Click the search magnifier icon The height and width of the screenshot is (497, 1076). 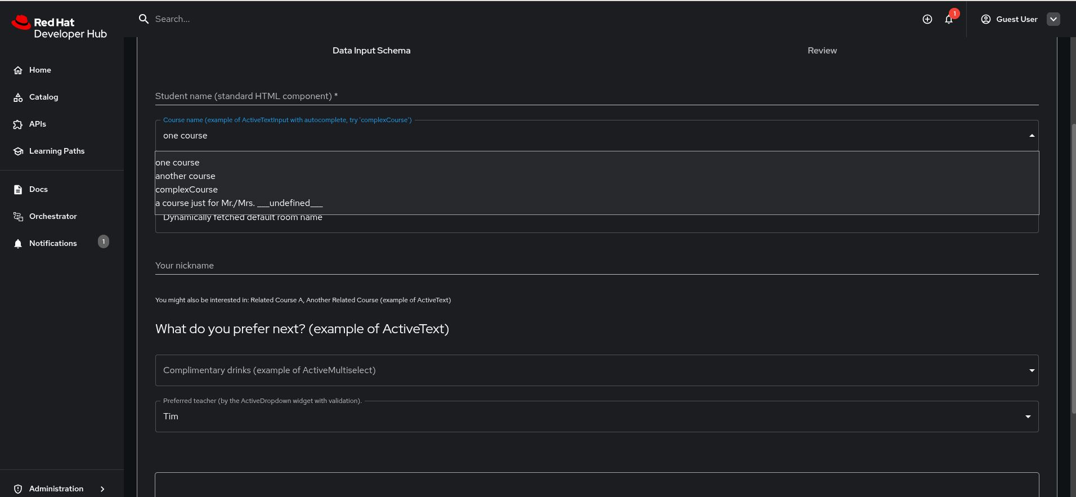[x=144, y=19]
